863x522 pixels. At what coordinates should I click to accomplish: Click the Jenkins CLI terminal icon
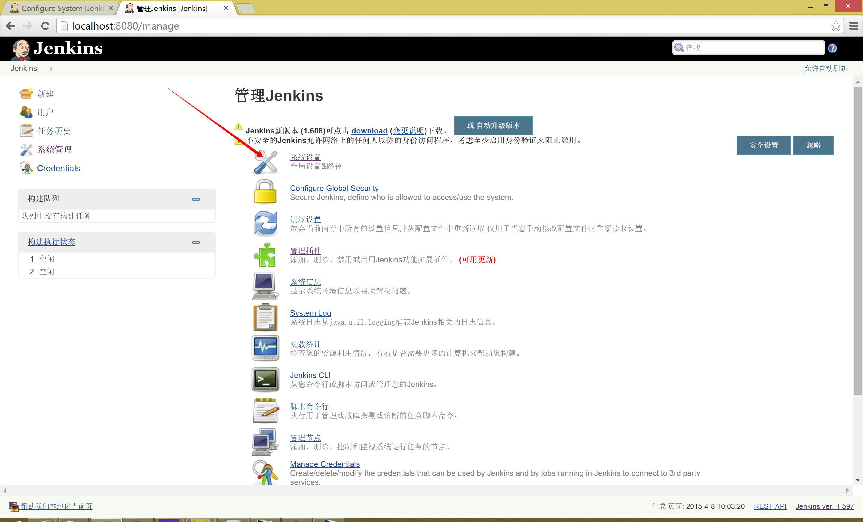pos(265,379)
